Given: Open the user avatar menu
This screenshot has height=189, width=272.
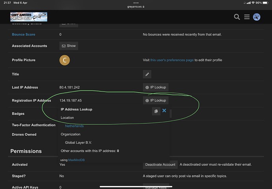Looking at the screenshot, I should coord(257,17).
